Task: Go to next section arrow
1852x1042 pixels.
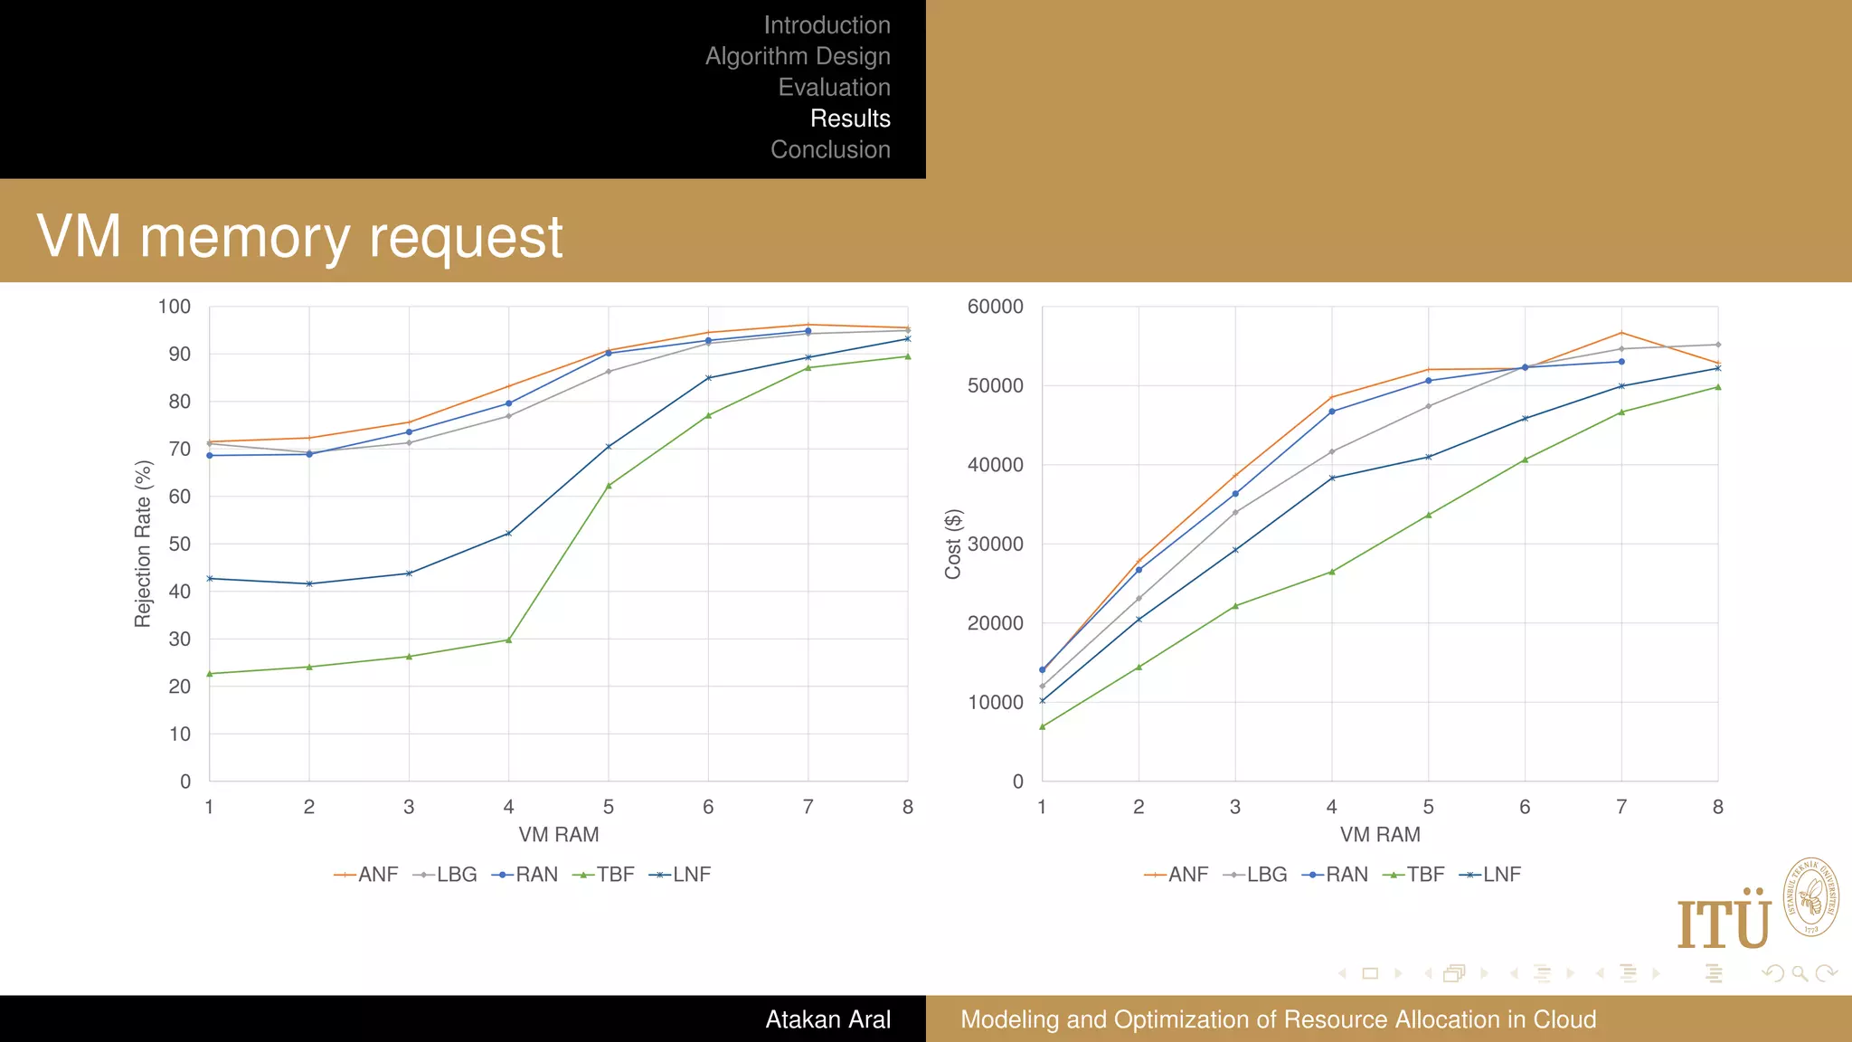Action: point(1656,973)
